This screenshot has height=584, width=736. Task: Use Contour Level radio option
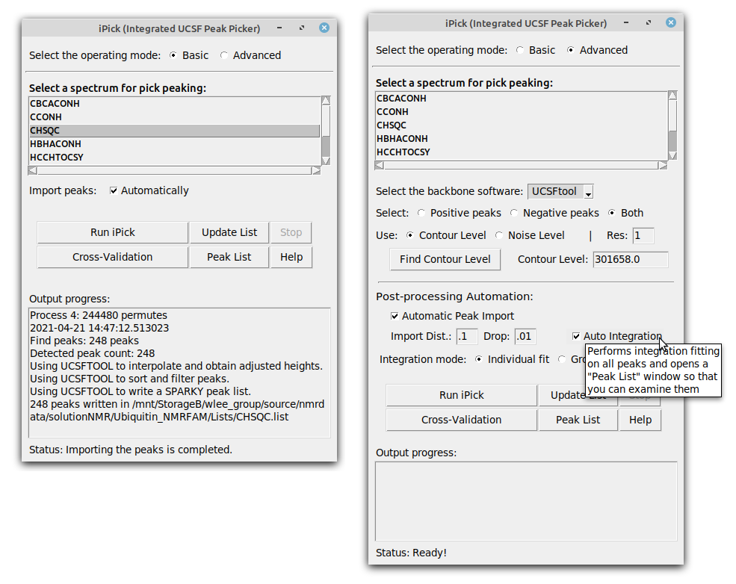click(409, 235)
